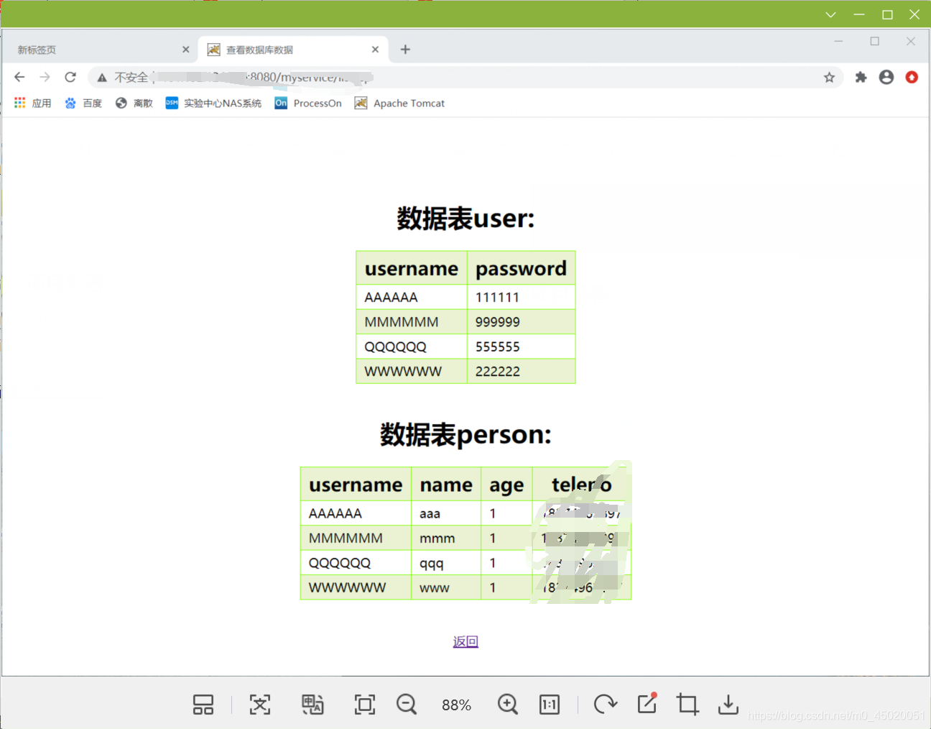The width and height of the screenshot is (931, 729).
Task: Open the user profile avatar icon
Action: pyautogui.click(x=886, y=77)
